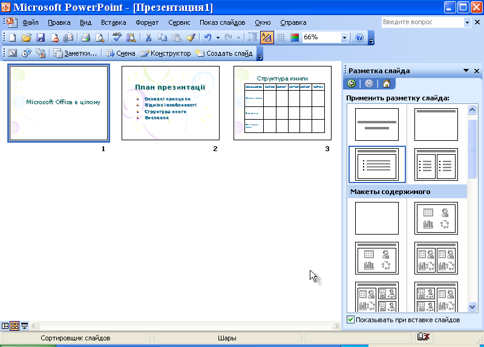
Task: Open the zoom 66% dropdown arrow
Action: click(344, 37)
